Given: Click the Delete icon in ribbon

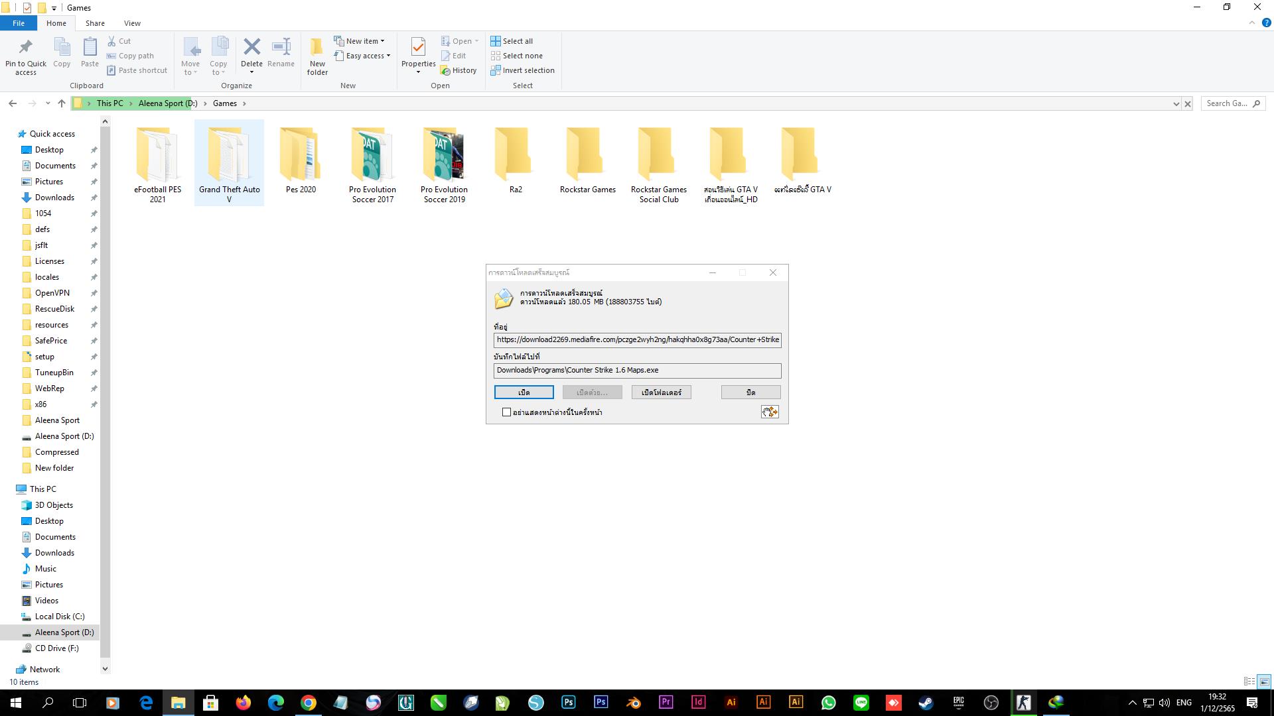Looking at the screenshot, I should coord(251,48).
